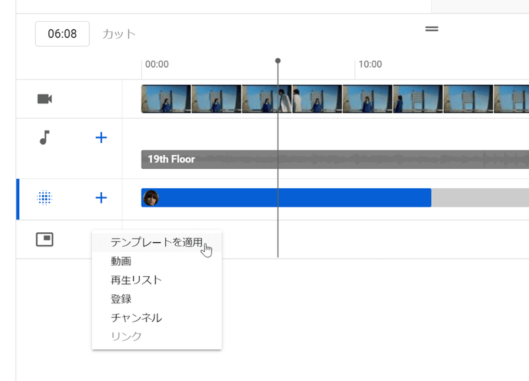This screenshot has width=529, height=381.
Task: Click the music note audio track icon
Action: [x=45, y=138]
